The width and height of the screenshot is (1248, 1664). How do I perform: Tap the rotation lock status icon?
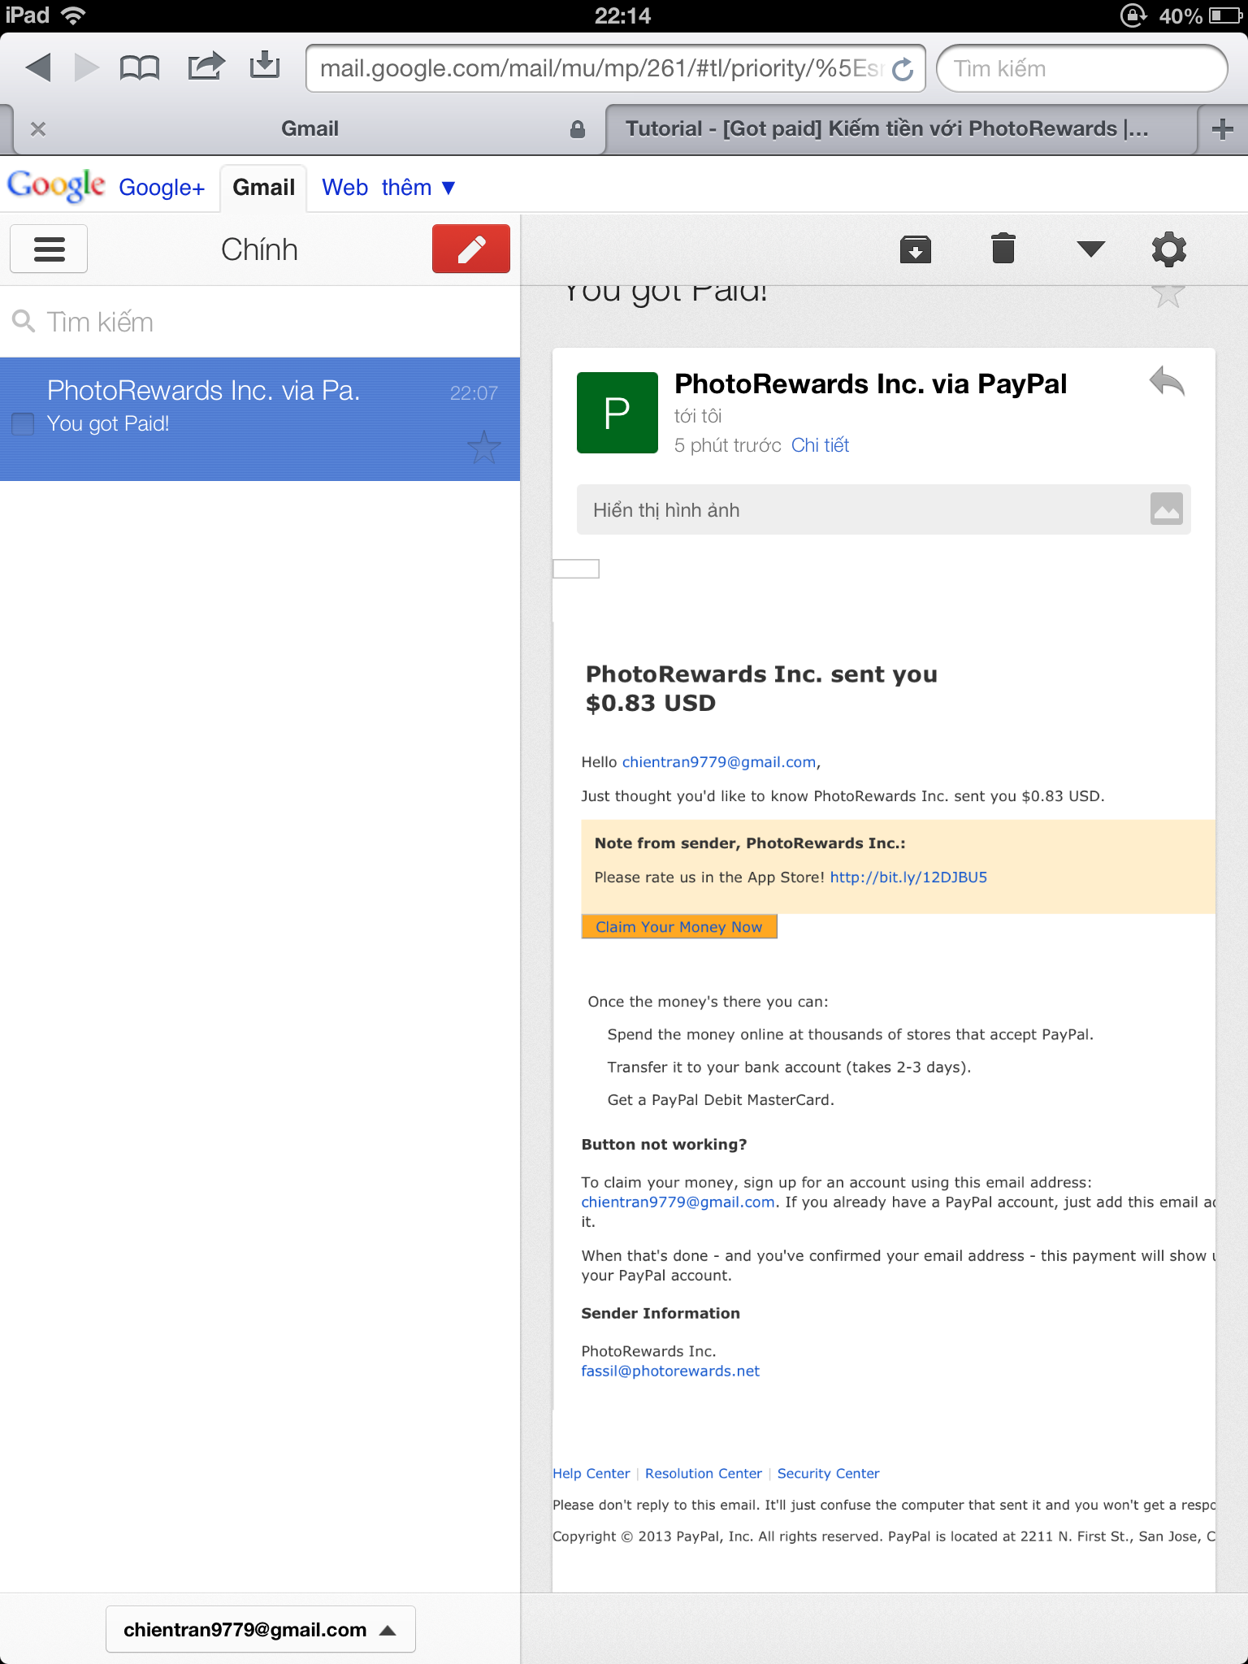tap(1133, 15)
